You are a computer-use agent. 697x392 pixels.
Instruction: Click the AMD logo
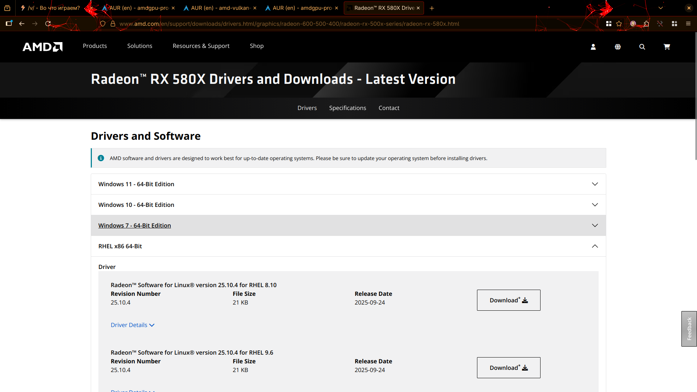pos(42,46)
